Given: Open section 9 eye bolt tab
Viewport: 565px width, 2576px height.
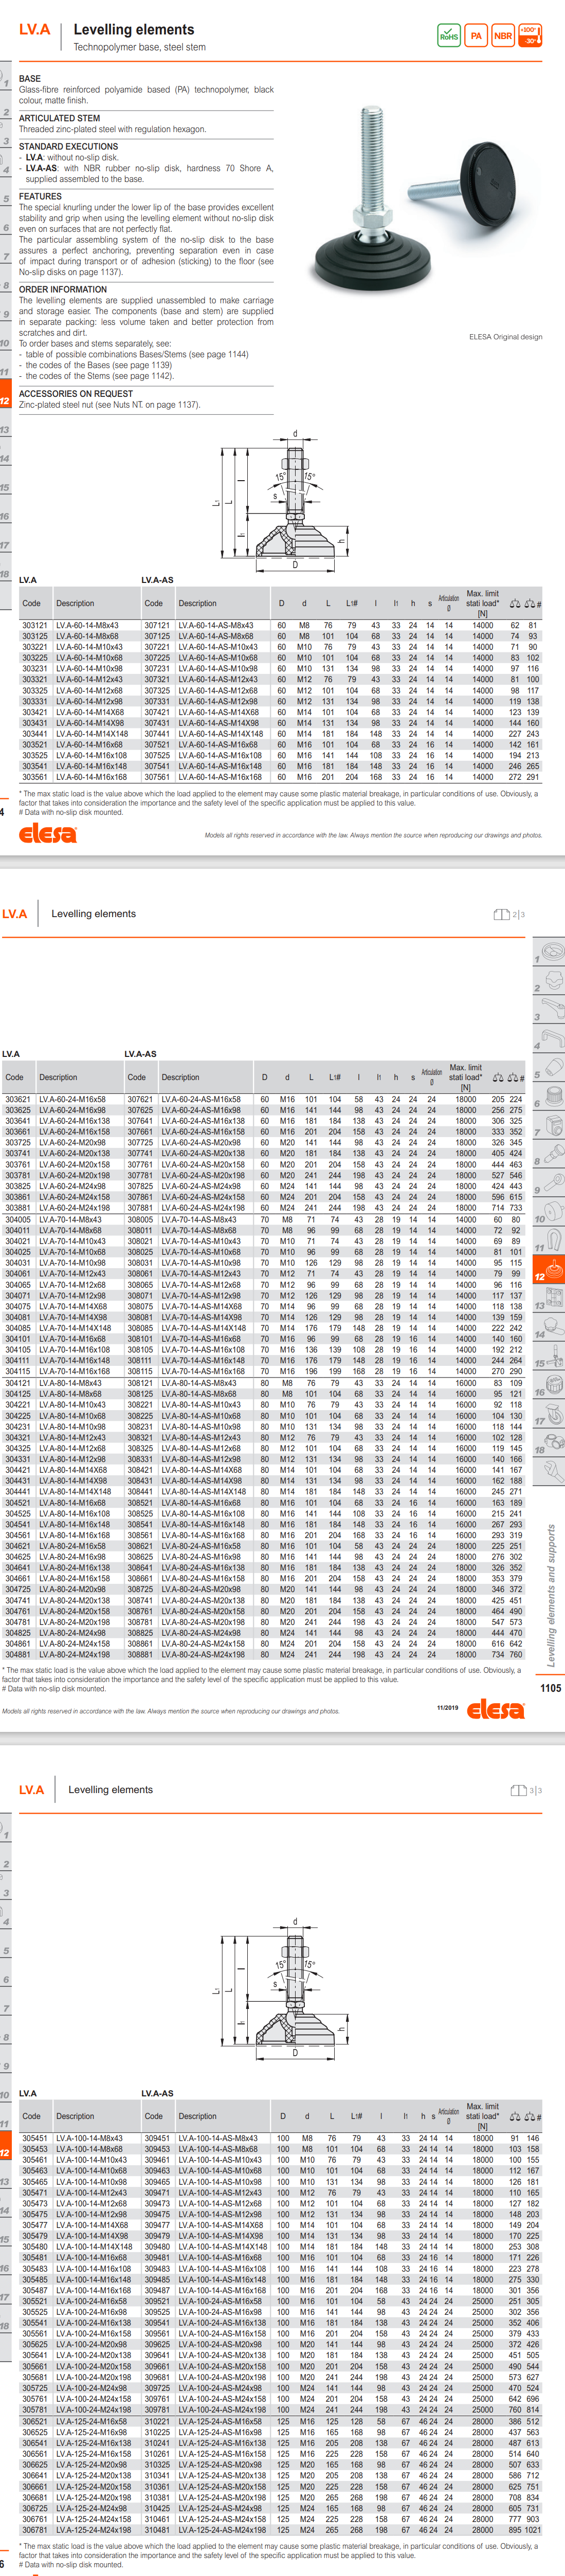Looking at the screenshot, I should (548, 1183).
